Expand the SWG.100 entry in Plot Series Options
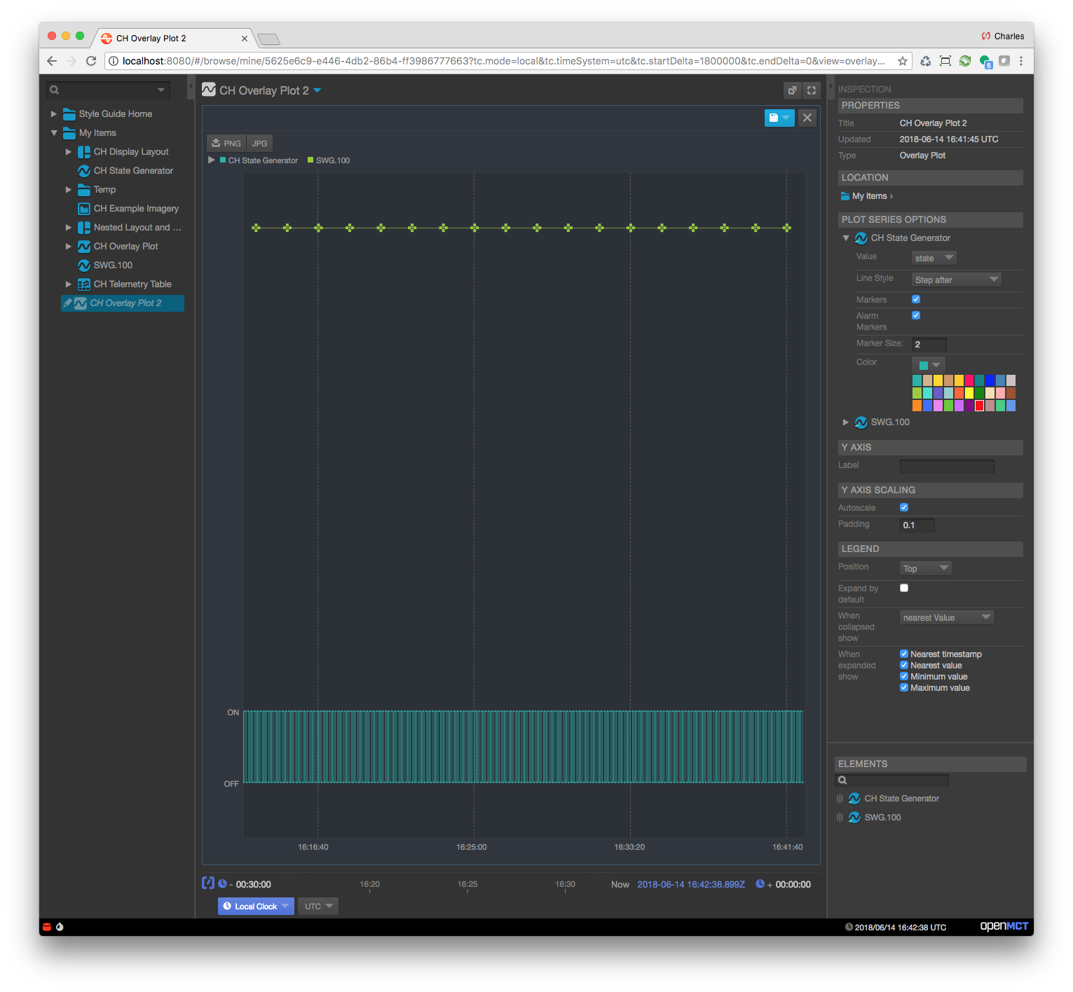 click(x=846, y=422)
